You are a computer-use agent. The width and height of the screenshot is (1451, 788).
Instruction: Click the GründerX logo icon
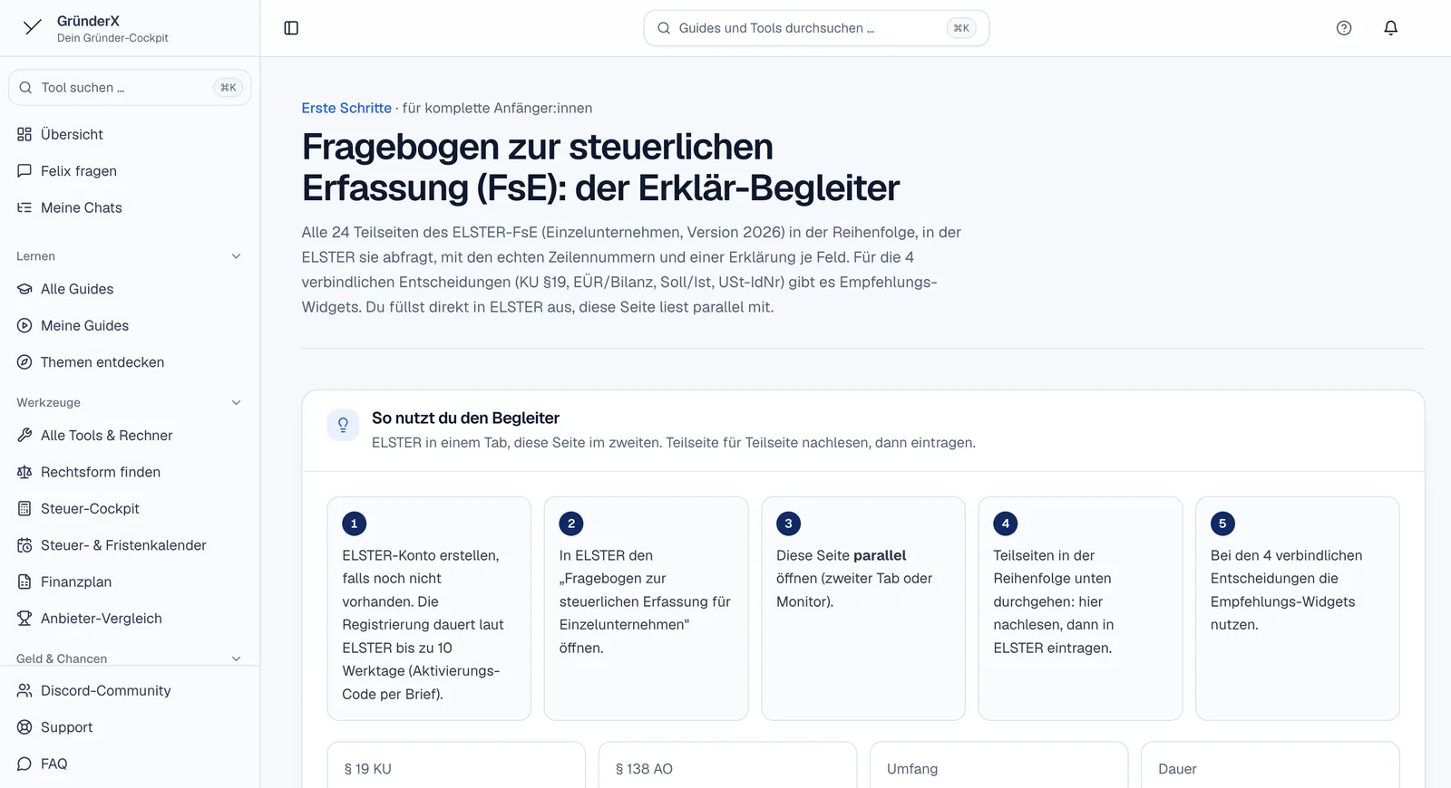pyautogui.click(x=33, y=27)
